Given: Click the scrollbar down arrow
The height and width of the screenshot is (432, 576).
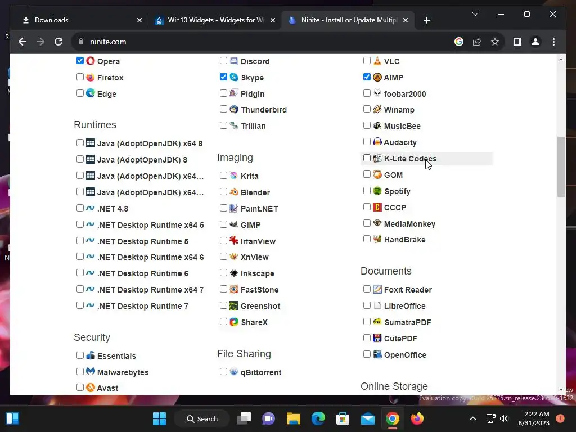Looking at the screenshot, I should tap(561, 390).
